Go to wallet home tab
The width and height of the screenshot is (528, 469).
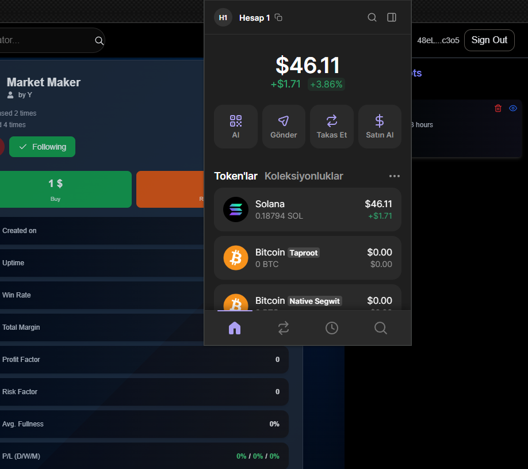click(235, 328)
